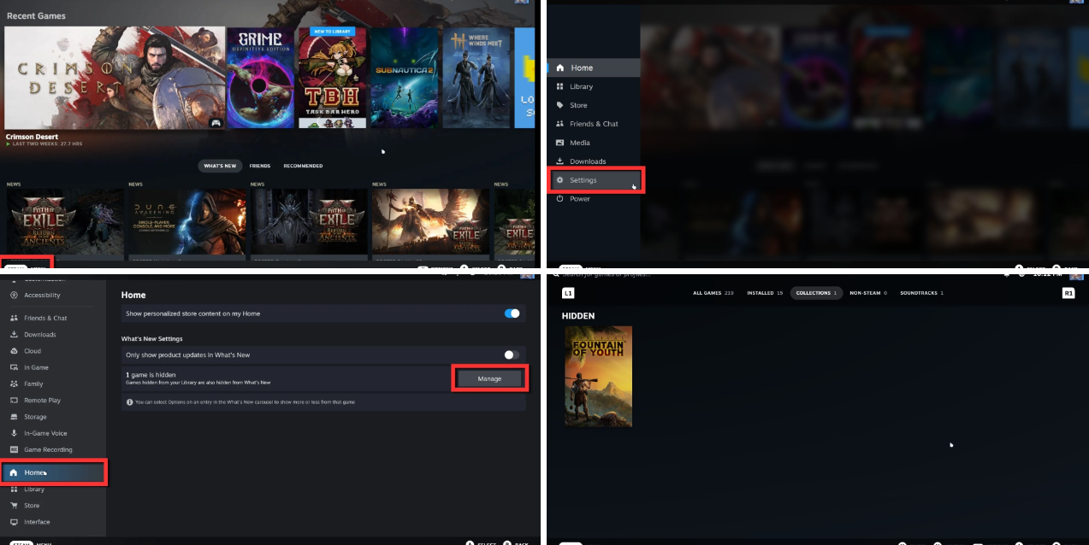1089x545 pixels.
Task: Click Manage button for hidden games
Action: 489,378
